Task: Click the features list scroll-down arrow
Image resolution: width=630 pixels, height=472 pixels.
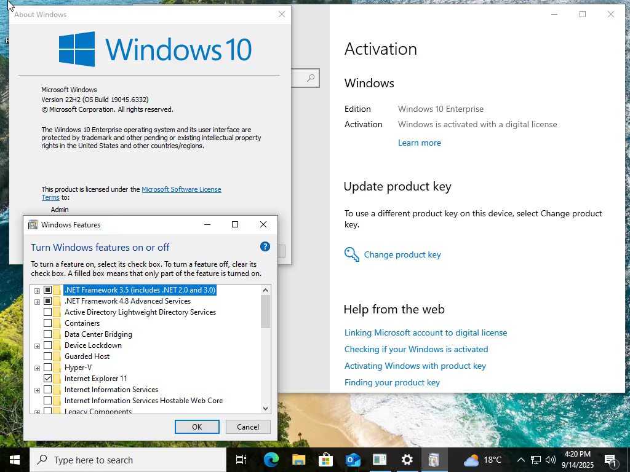Action: click(265, 408)
